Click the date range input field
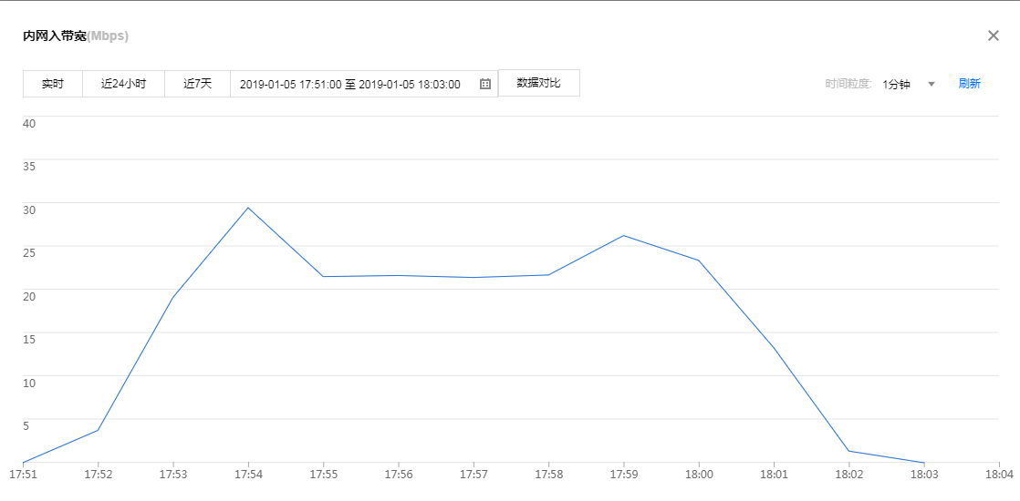This screenshot has width=1020, height=501. click(x=350, y=84)
